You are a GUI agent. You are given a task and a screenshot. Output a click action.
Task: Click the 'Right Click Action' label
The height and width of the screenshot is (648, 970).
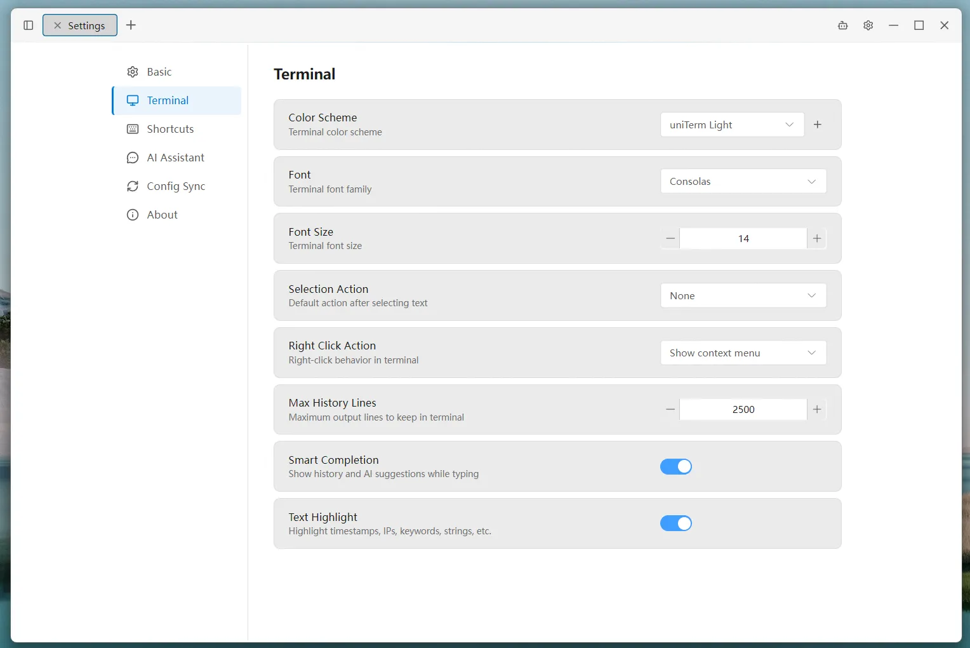[332, 346]
